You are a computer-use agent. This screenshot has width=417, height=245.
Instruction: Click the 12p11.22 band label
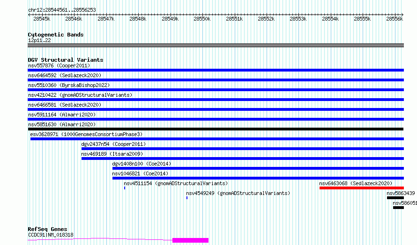[x=39, y=40]
